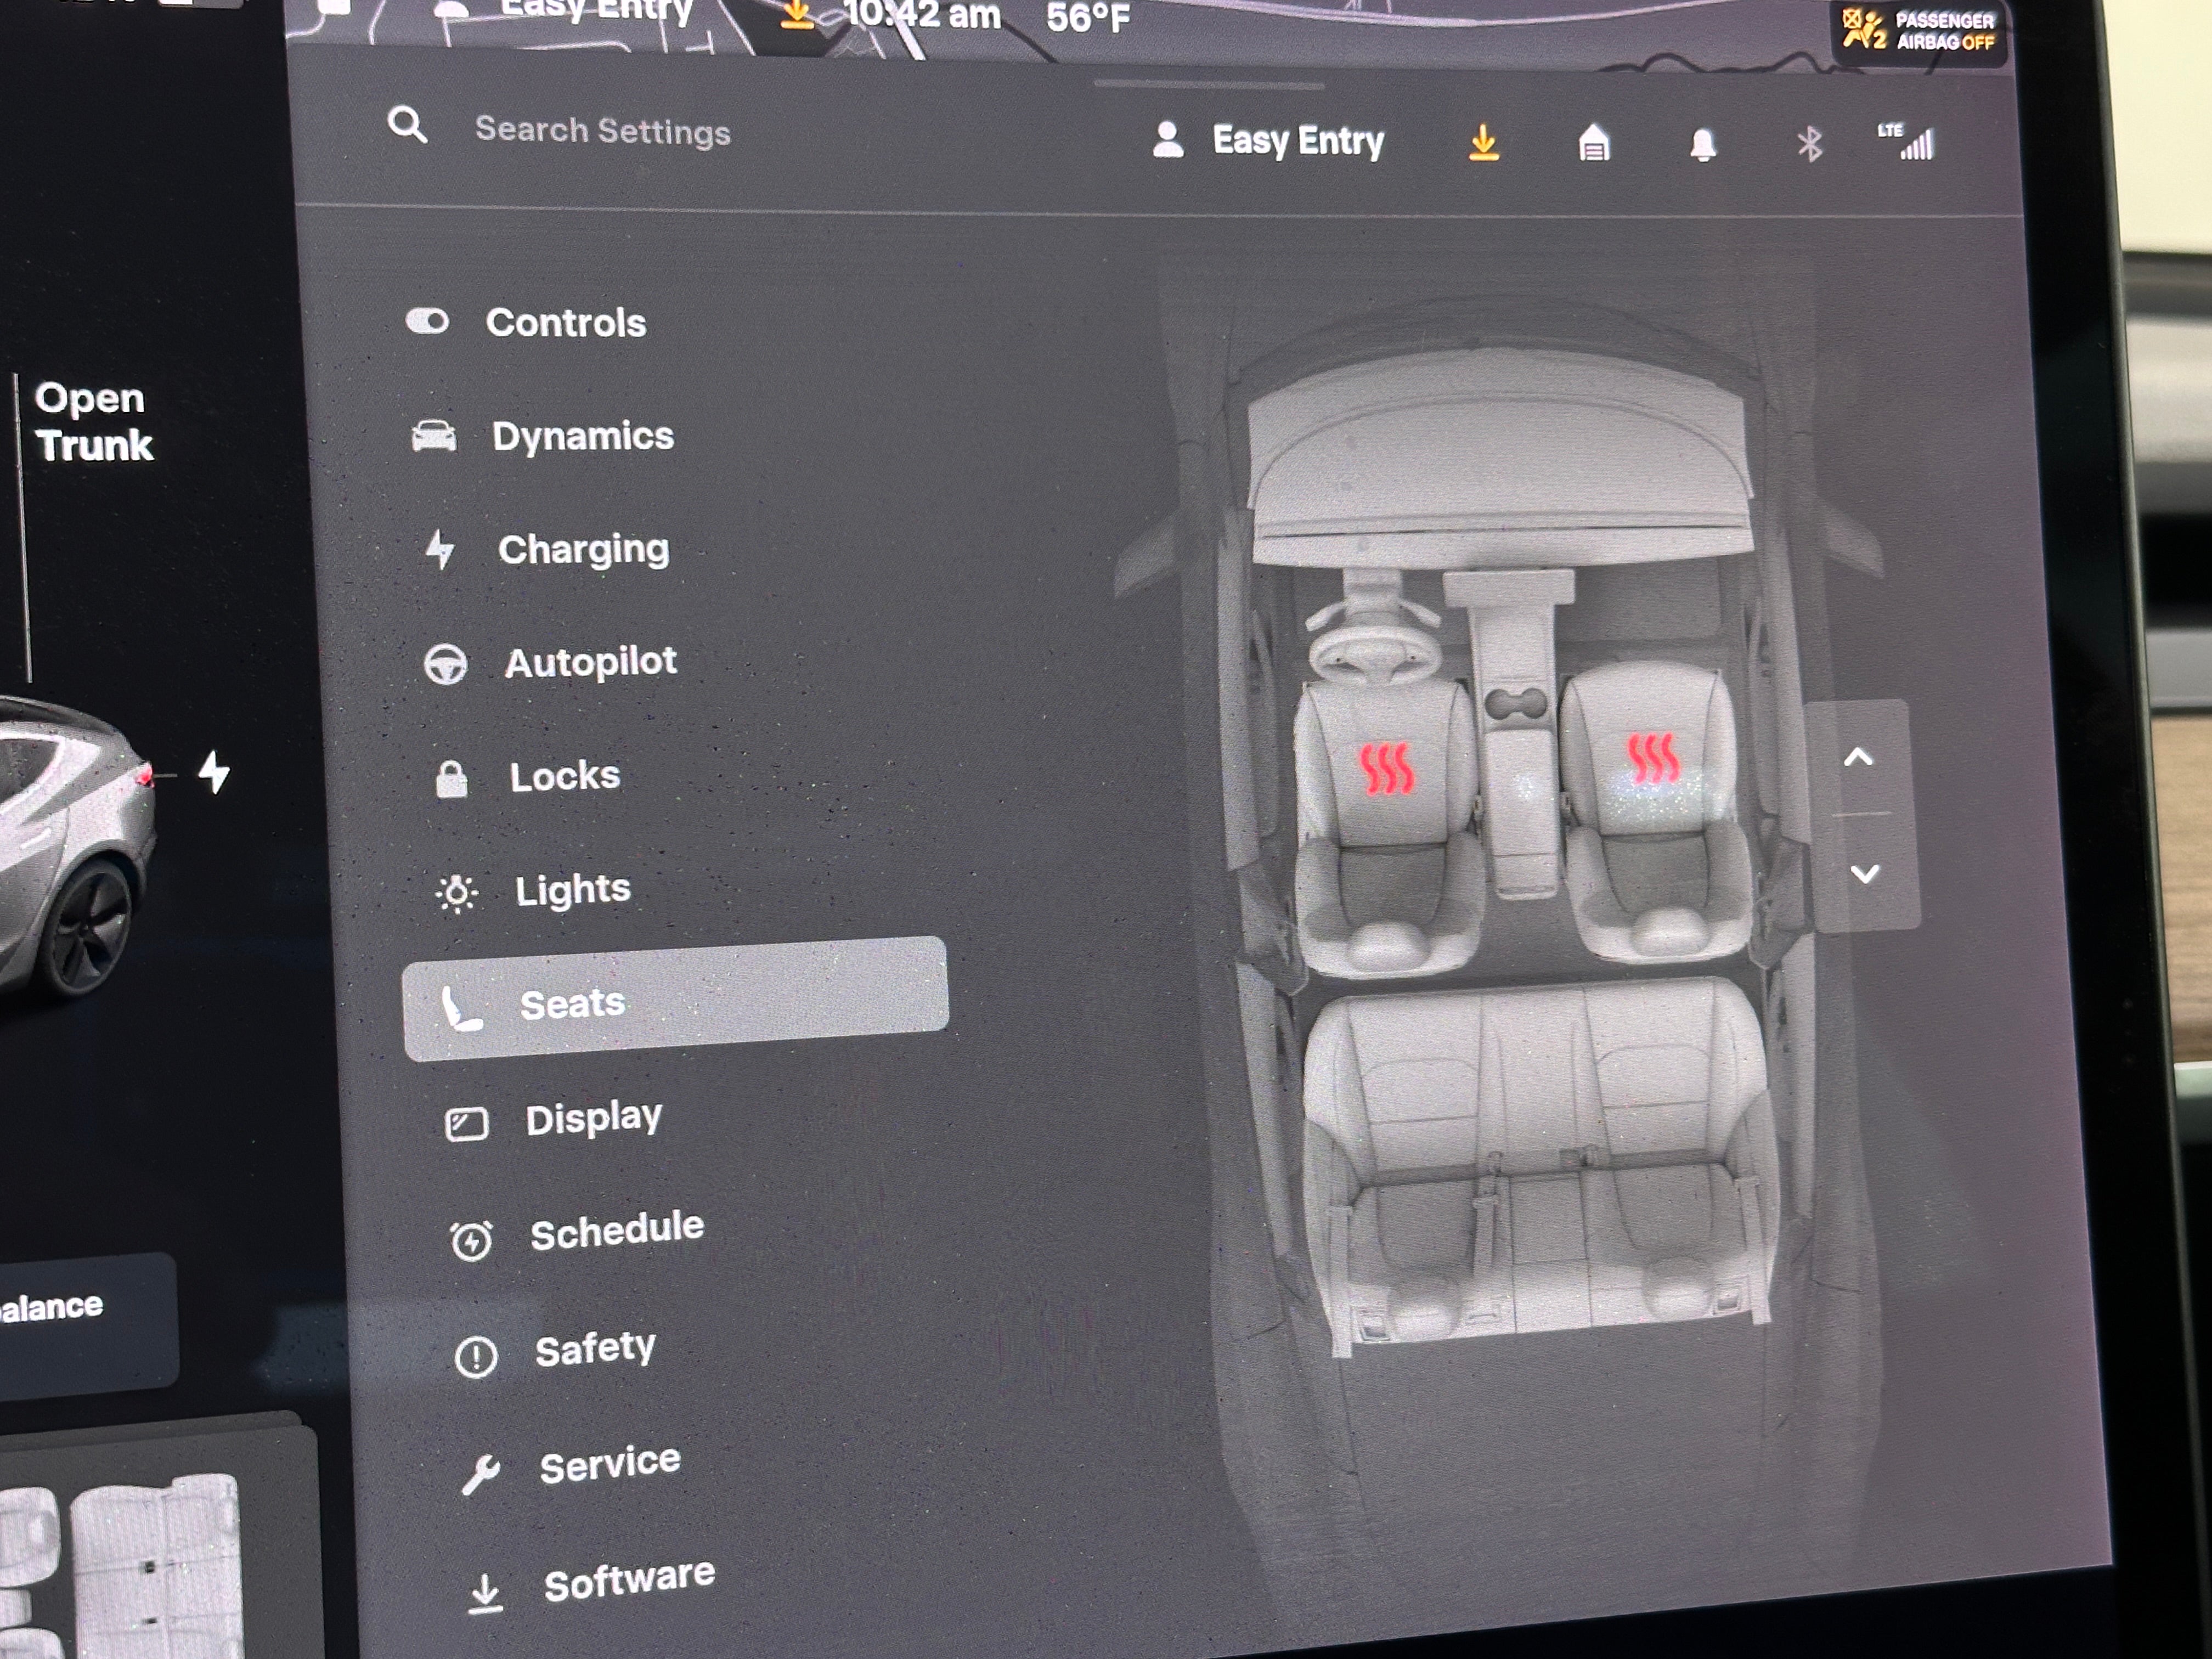Tap the Bluetooth icon

coord(1809,145)
